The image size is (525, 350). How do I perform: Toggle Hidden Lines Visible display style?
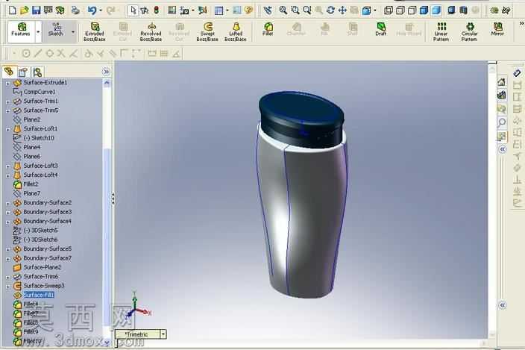coord(400,10)
